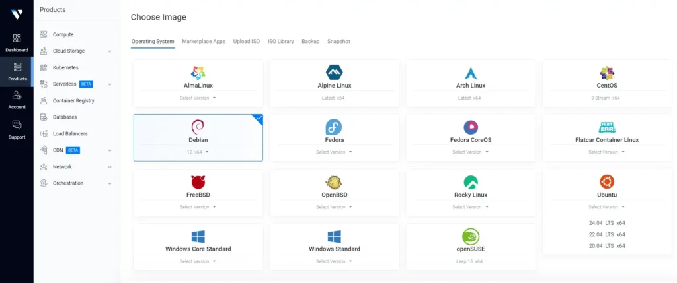This screenshot has height=283, width=677.
Task: Click the Debian selected checkmark corner
Action: tap(259, 118)
